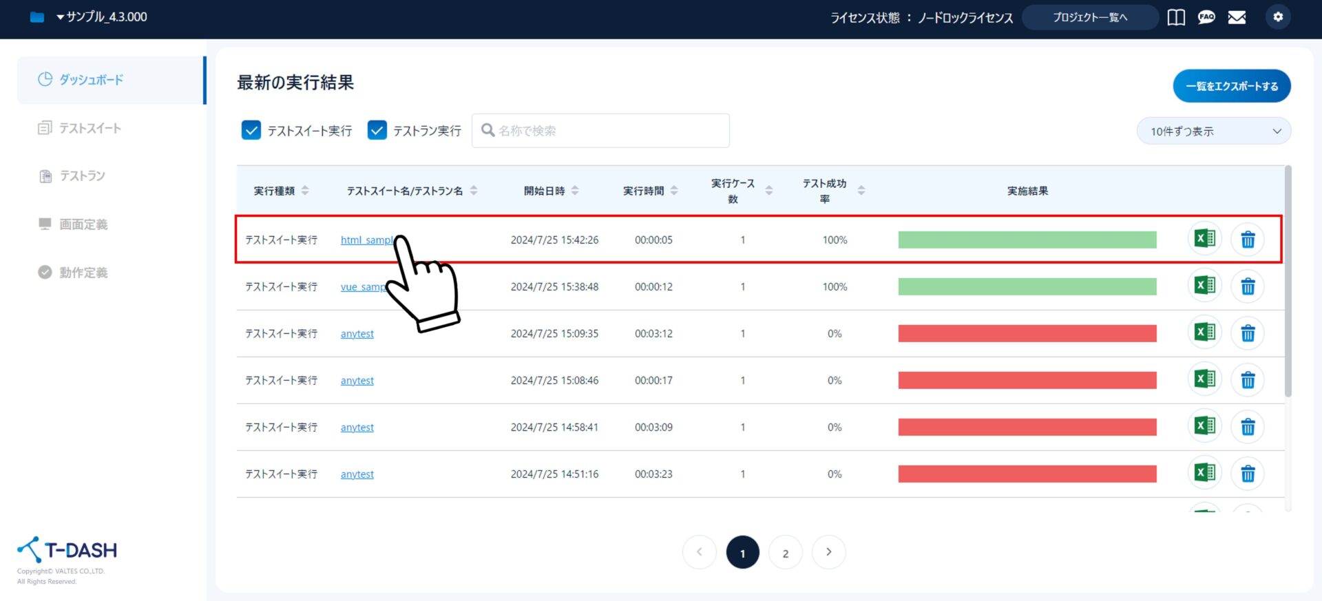Download Excel report for 15:09:35 anytest run
Viewport: 1322px width, 601px height.
coord(1204,333)
